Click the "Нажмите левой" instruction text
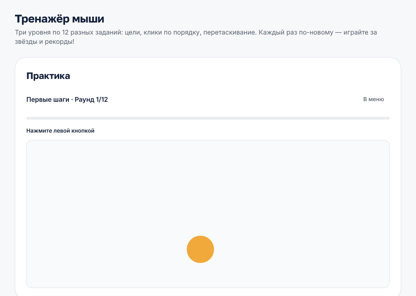This screenshot has width=416, height=296. (x=48, y=131)
